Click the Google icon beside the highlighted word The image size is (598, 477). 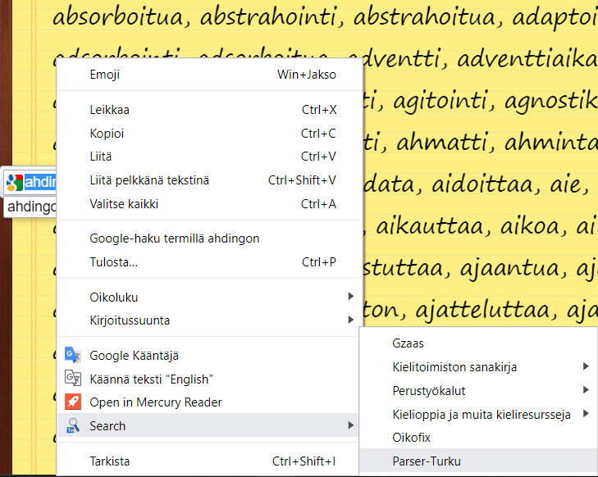(x=13, y=181)
